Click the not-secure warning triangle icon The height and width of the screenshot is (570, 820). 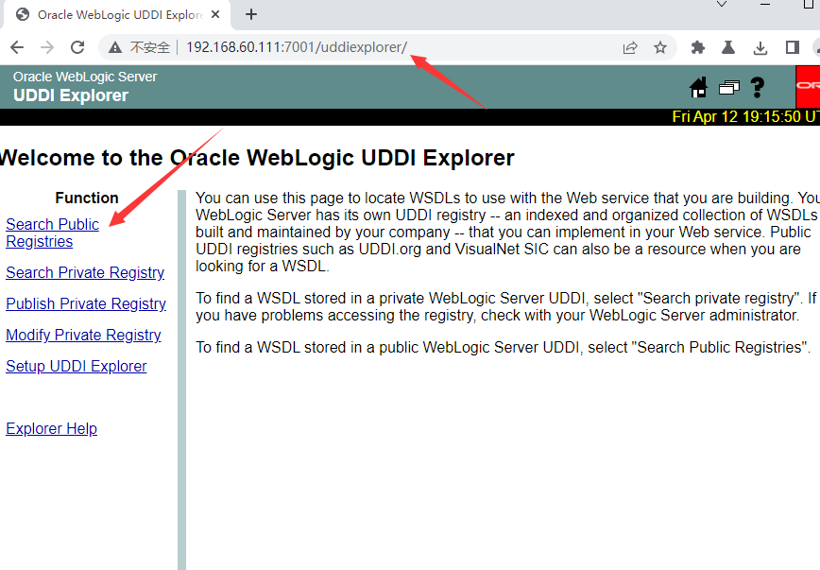point(115,48)
